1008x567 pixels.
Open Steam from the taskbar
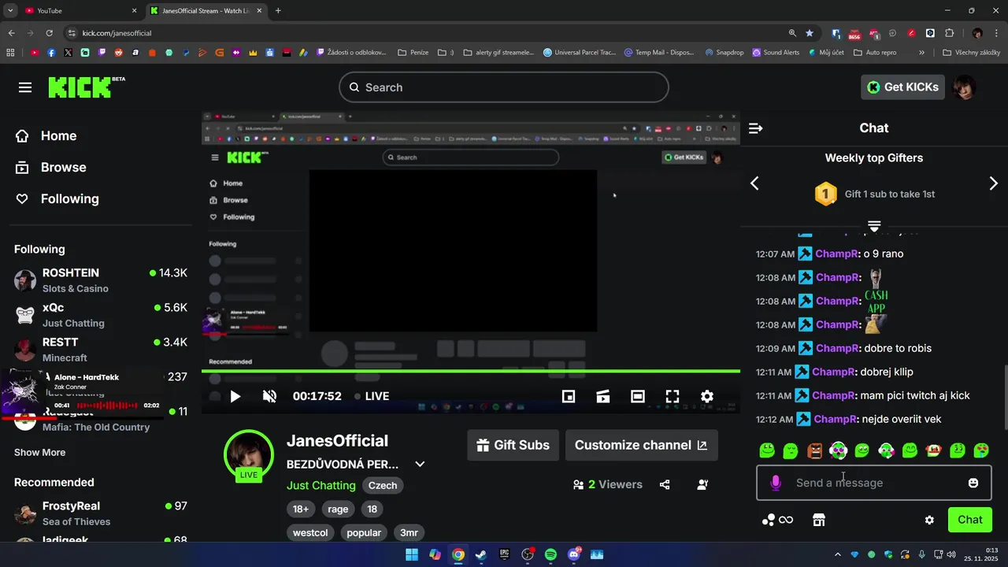[x=480, y=554]
